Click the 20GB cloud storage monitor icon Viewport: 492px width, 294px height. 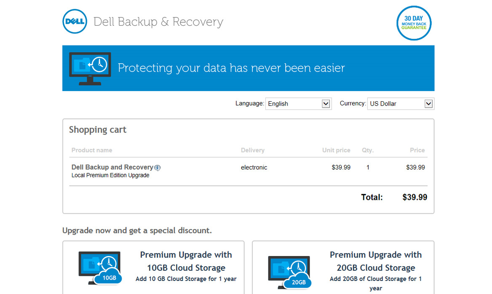click(290, 272)
